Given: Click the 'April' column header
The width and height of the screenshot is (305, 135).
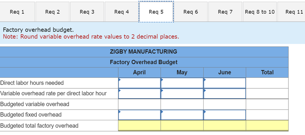Looking at the screenshot, I should pyautogui.click(x=139, y=73).
